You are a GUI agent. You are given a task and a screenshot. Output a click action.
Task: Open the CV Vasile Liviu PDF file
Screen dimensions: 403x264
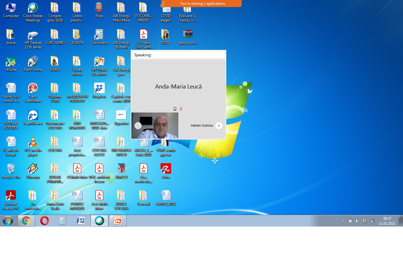point(144,39)
